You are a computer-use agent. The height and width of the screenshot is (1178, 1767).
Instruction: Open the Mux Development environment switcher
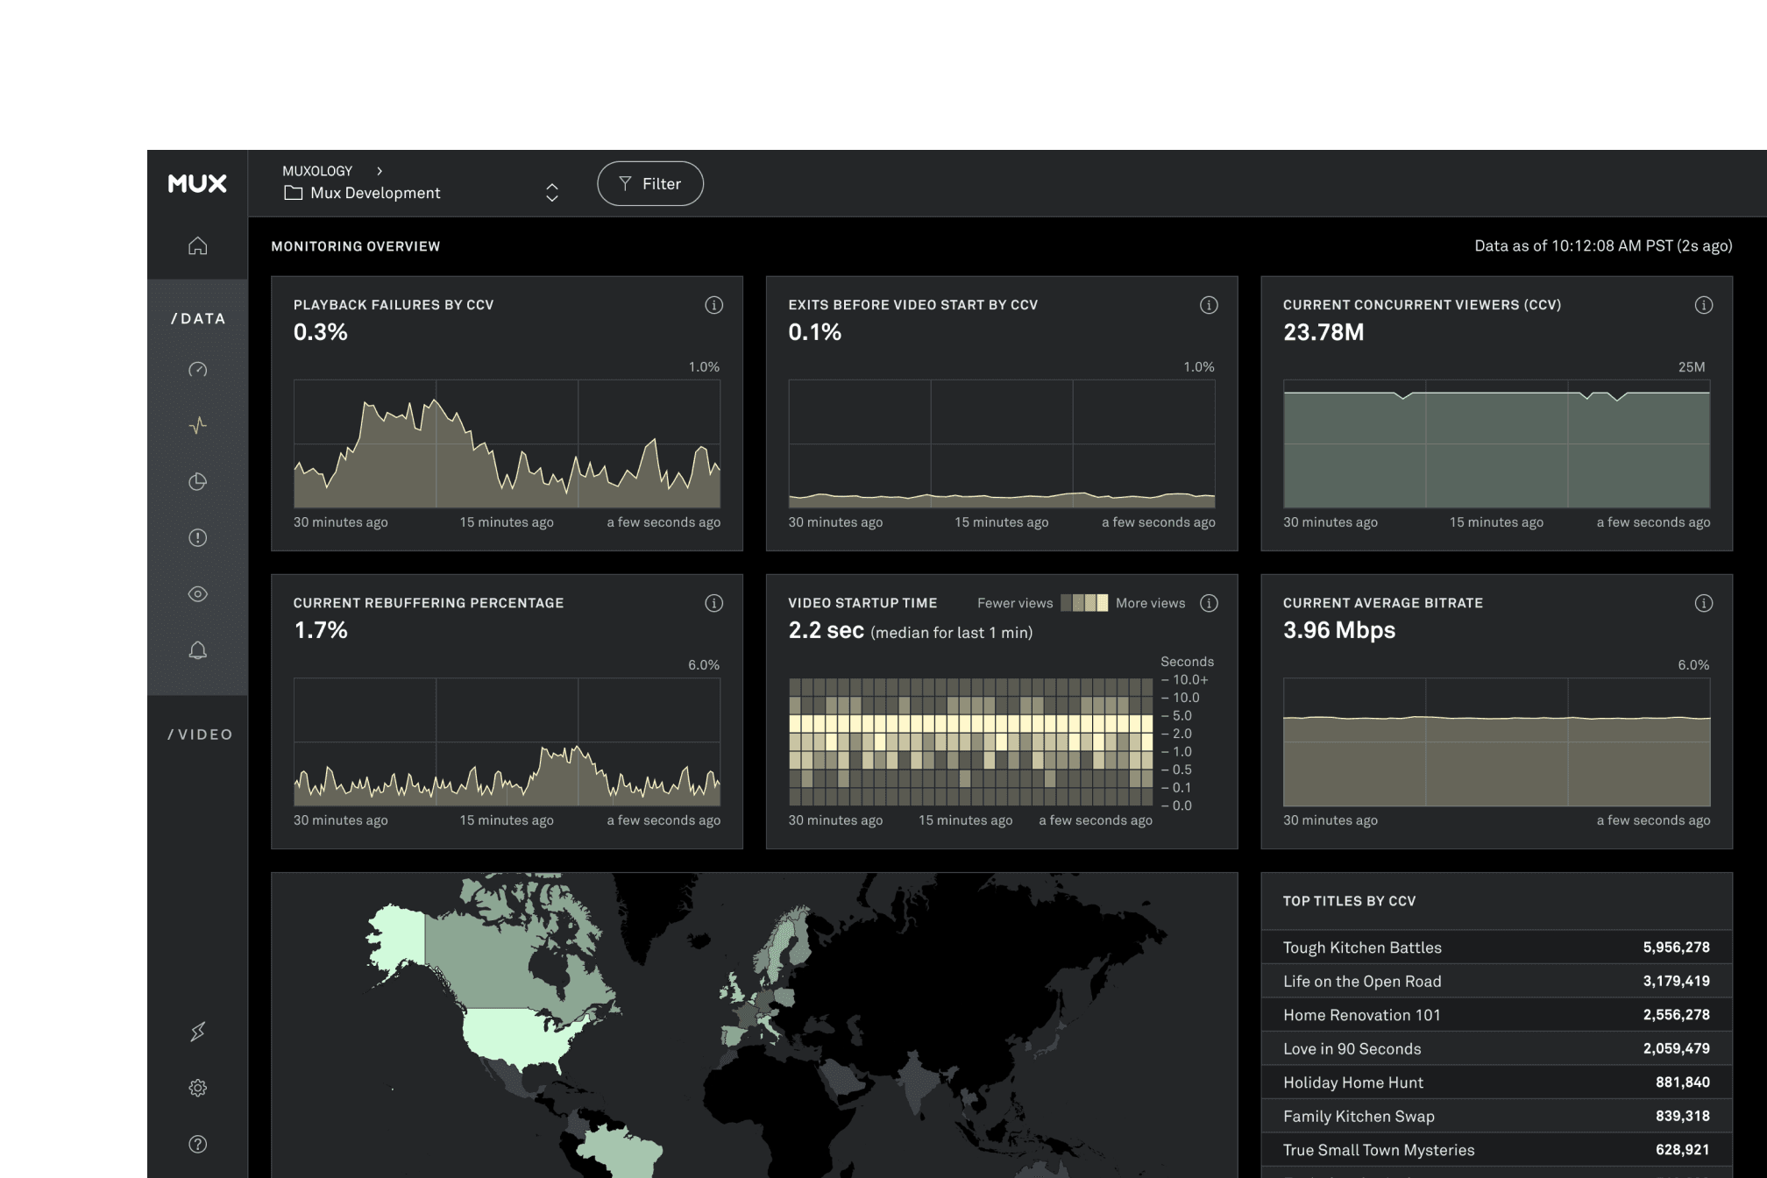(552, 193)
